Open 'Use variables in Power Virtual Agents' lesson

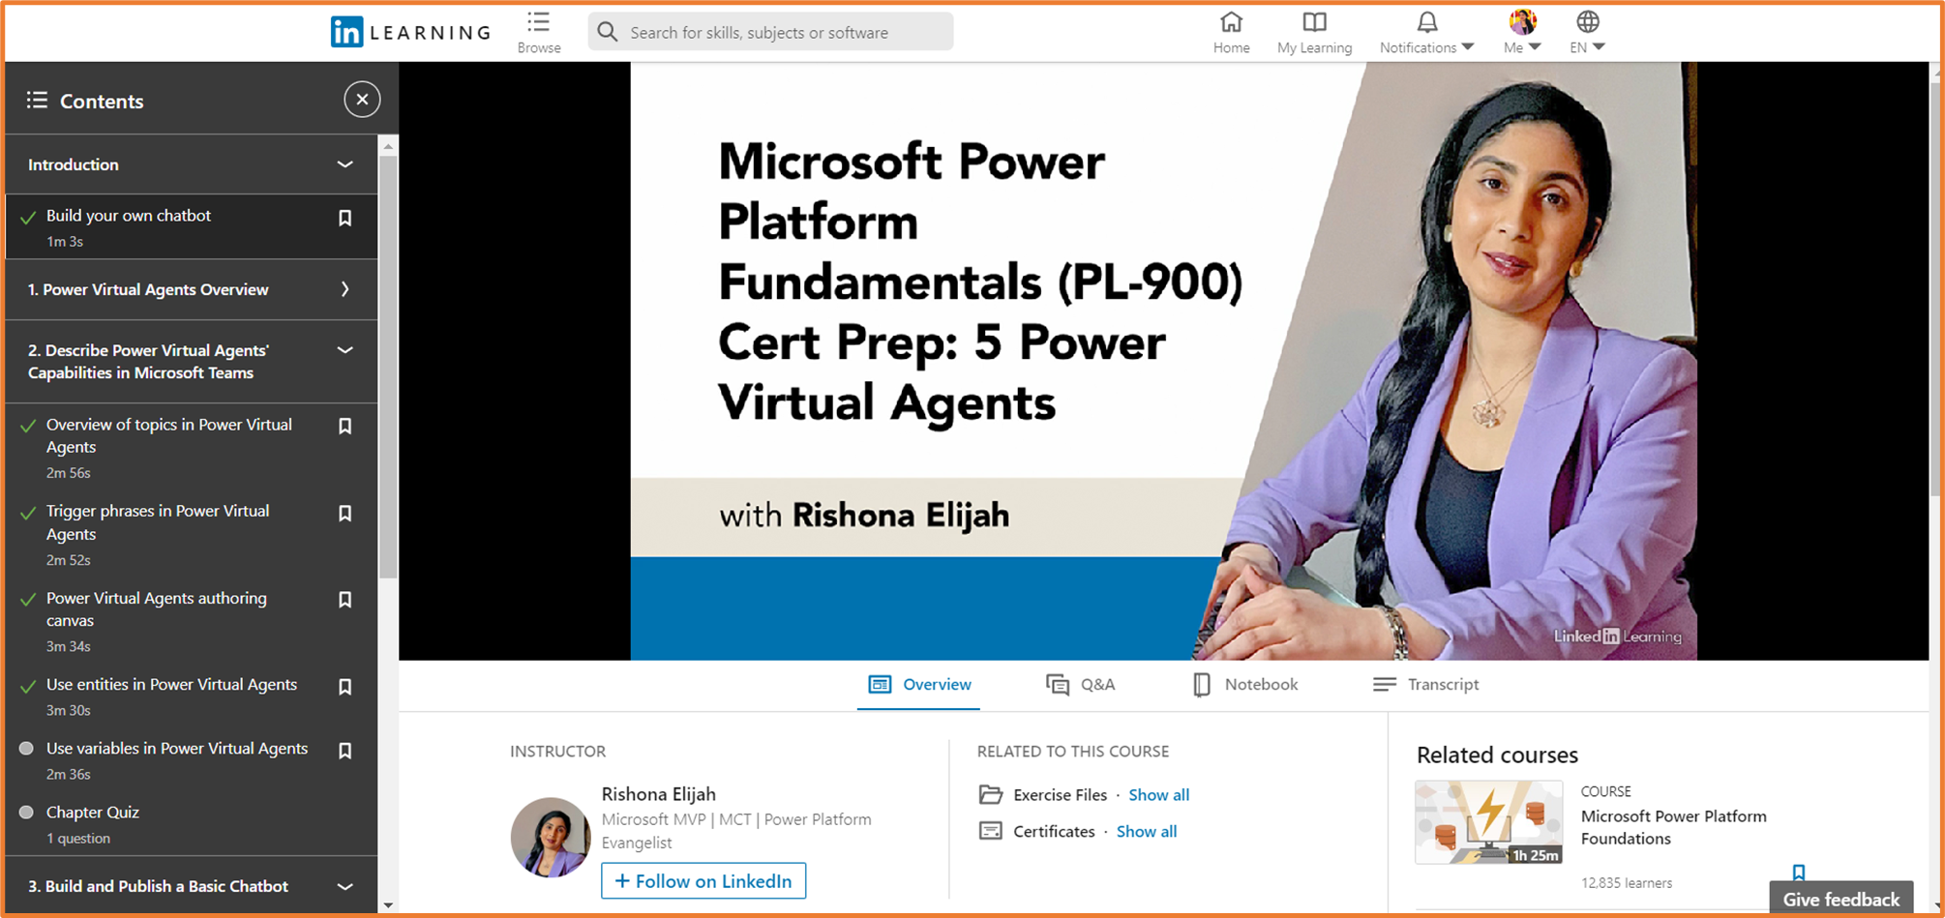[177, 749]
